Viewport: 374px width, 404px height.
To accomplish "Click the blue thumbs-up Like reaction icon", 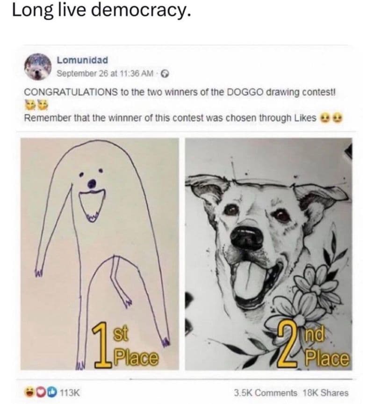I will tap(50, 392).
